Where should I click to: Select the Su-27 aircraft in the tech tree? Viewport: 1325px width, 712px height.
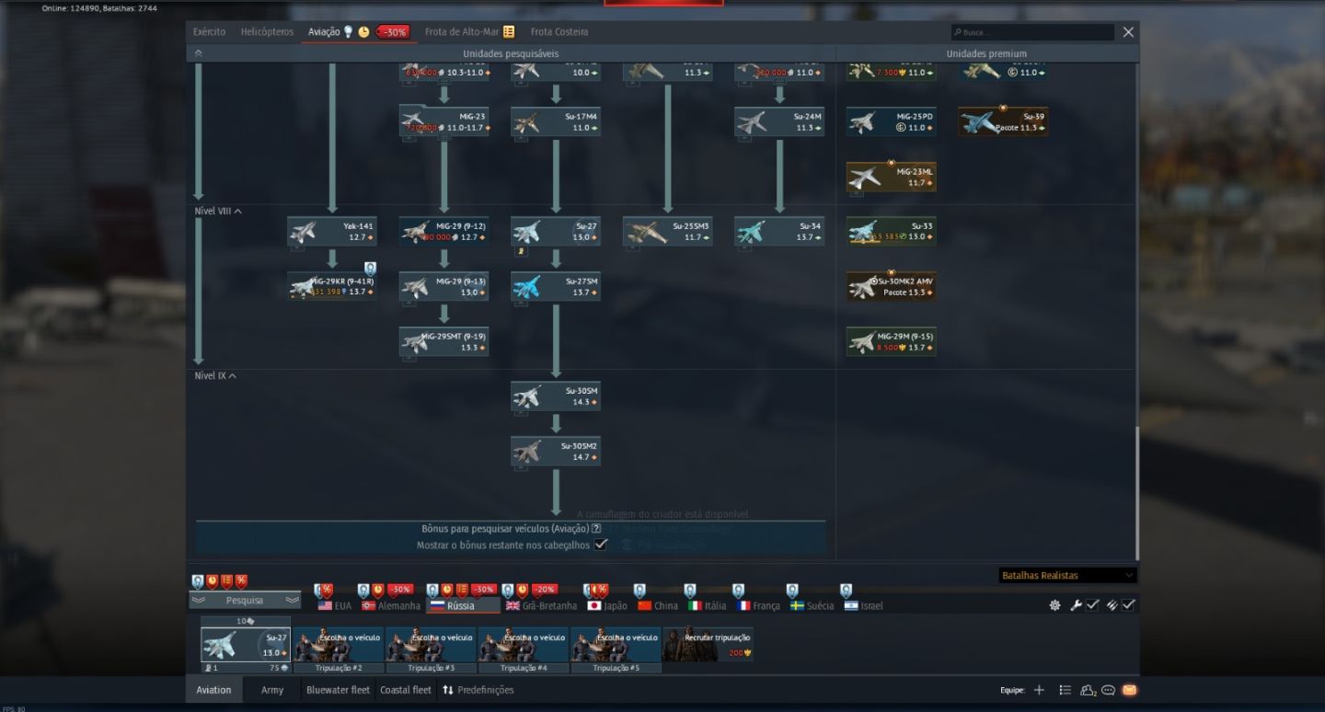[556, 231]
